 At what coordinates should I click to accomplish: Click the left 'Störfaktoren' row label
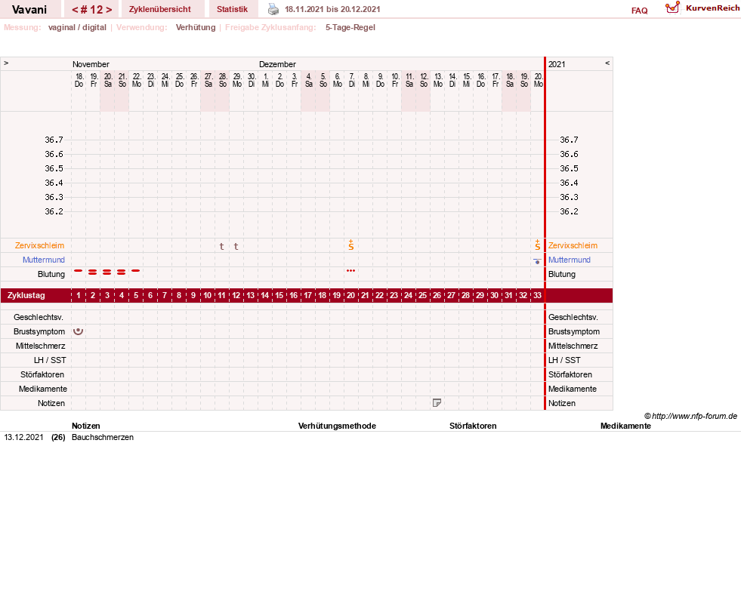click(42, 374)
